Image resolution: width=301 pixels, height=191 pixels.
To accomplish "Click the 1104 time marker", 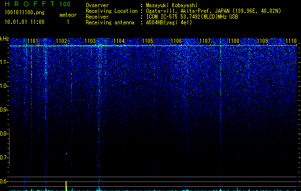I will point(119,41).
